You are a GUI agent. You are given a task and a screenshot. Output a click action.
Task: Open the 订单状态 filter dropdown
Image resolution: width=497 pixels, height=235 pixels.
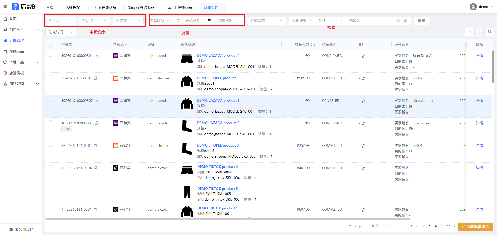pos(266,21)
